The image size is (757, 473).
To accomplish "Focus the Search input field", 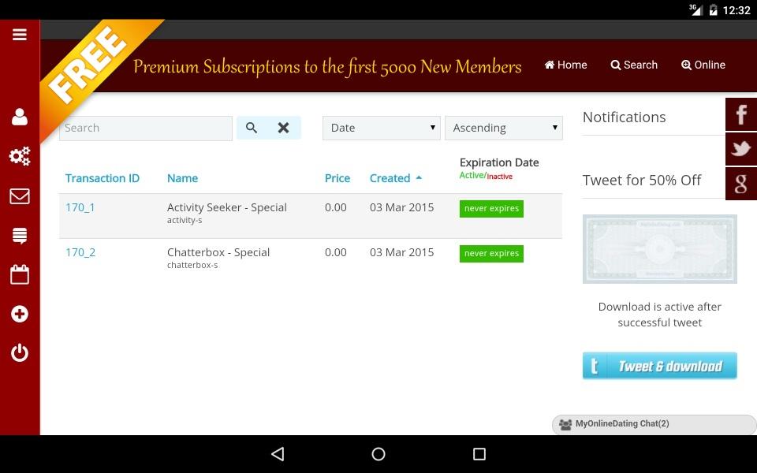I will 146,128.
